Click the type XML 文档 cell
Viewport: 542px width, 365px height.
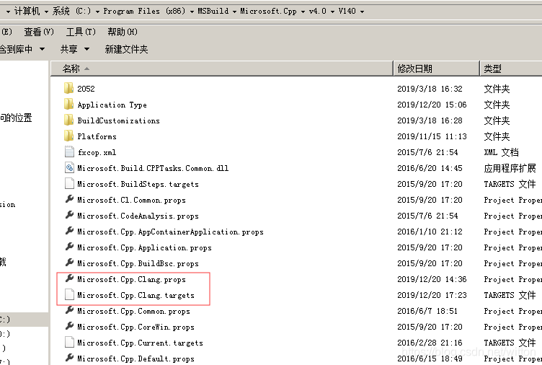point(501,152)
